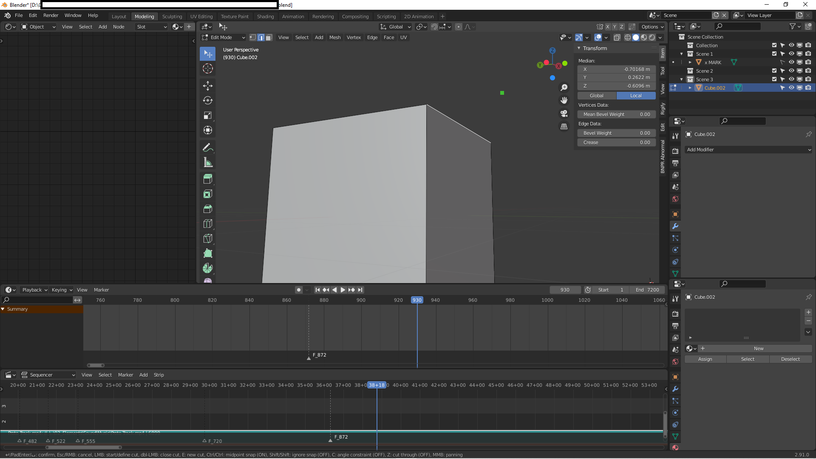The height and width of the screenshot is (459, 816).
Task: Open the Tool sidebar tab
Action: coord(663,71)
